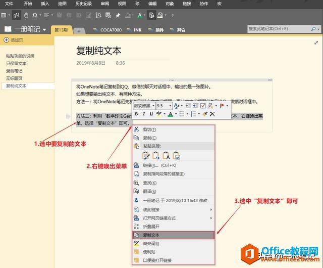Click the green-underlined A icon in the top toolbar

coord(140,15)
